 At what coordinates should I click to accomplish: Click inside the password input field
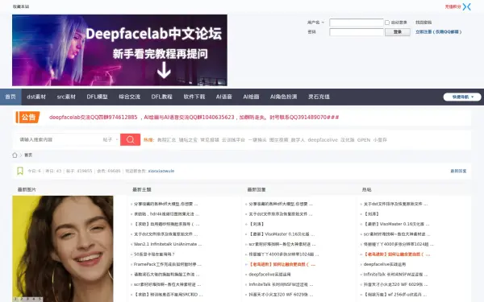tap(357, 32)
